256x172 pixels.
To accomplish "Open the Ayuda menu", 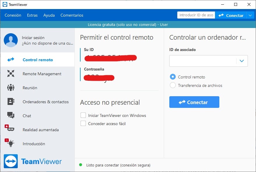I will [49, 15].
